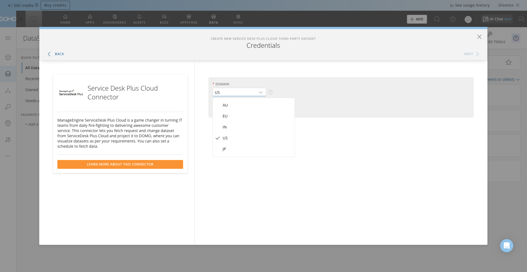Open the dataflows branching sidebar icon
Image resolution: width=527 pixels, height=272 pixels.
click(8, 90)
